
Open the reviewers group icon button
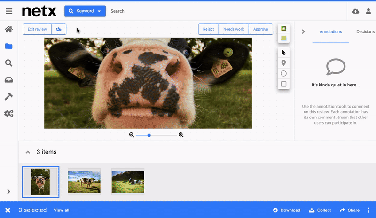[x=59, y=29]
